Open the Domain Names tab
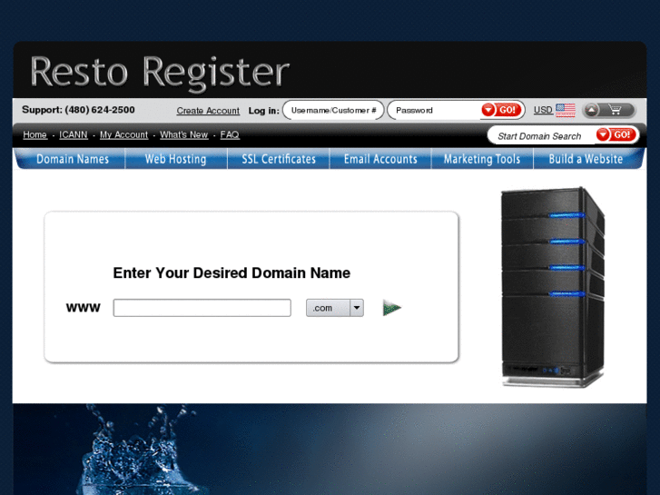This screenshot has width=660, height=495. pos(73,159)
